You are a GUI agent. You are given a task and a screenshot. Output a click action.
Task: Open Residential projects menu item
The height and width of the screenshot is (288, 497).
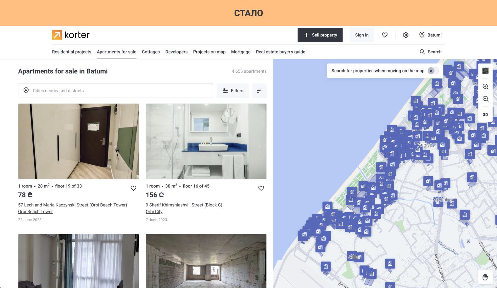pyautogui.click(x=72, y=52)
